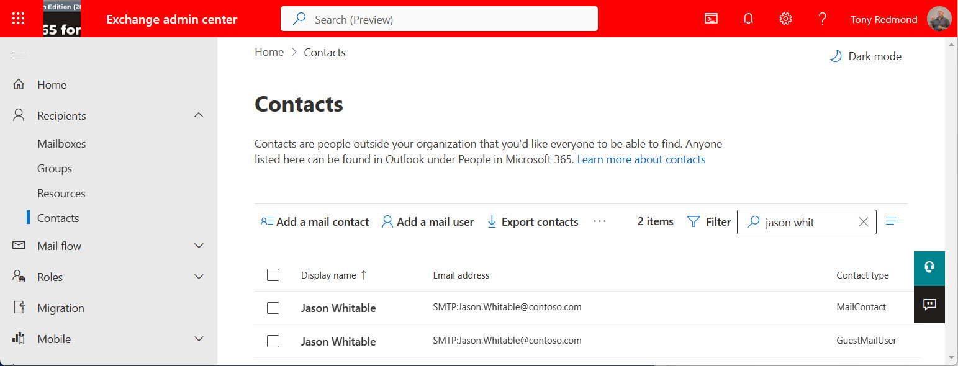Select the checkbox for the MailContact Jason Whitable
This screenshot has width=958, height=366.
pyautogui.click(x=273, y=308)
